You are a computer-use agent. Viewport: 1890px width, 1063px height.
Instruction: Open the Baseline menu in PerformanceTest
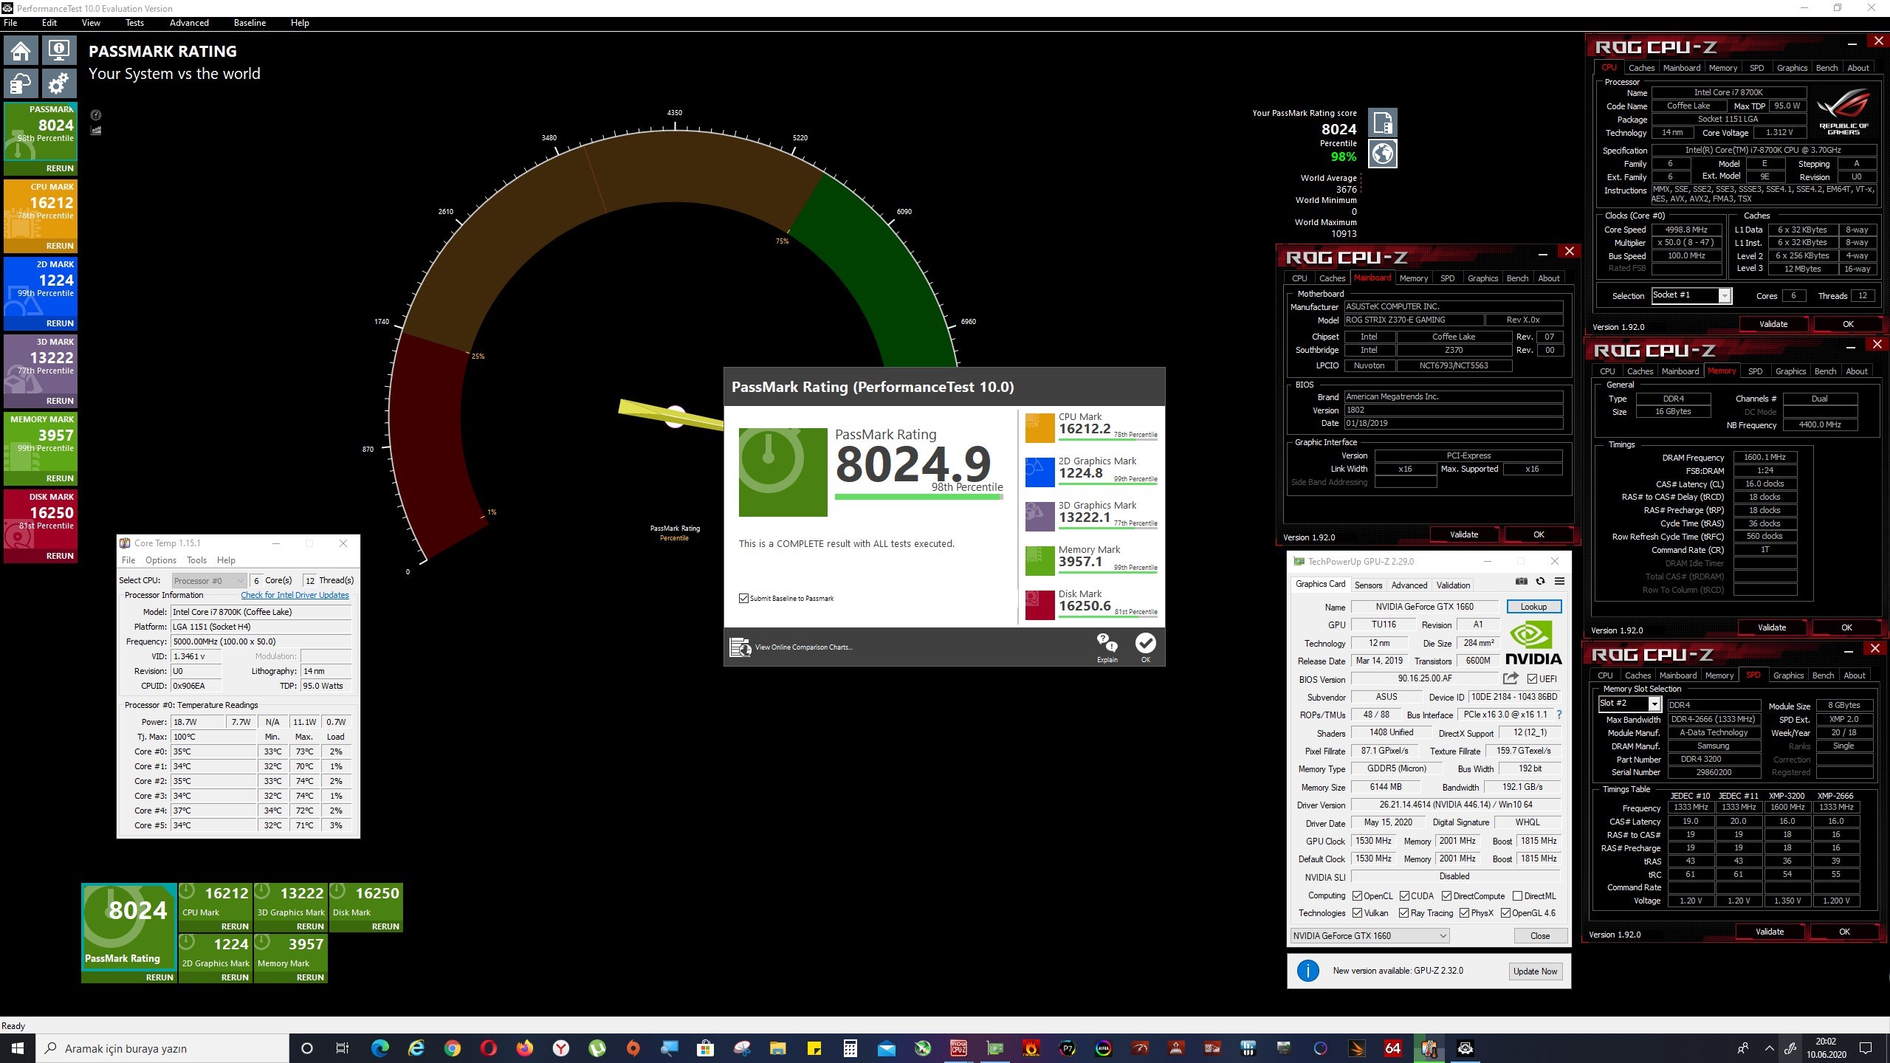(x=250, y=23)
